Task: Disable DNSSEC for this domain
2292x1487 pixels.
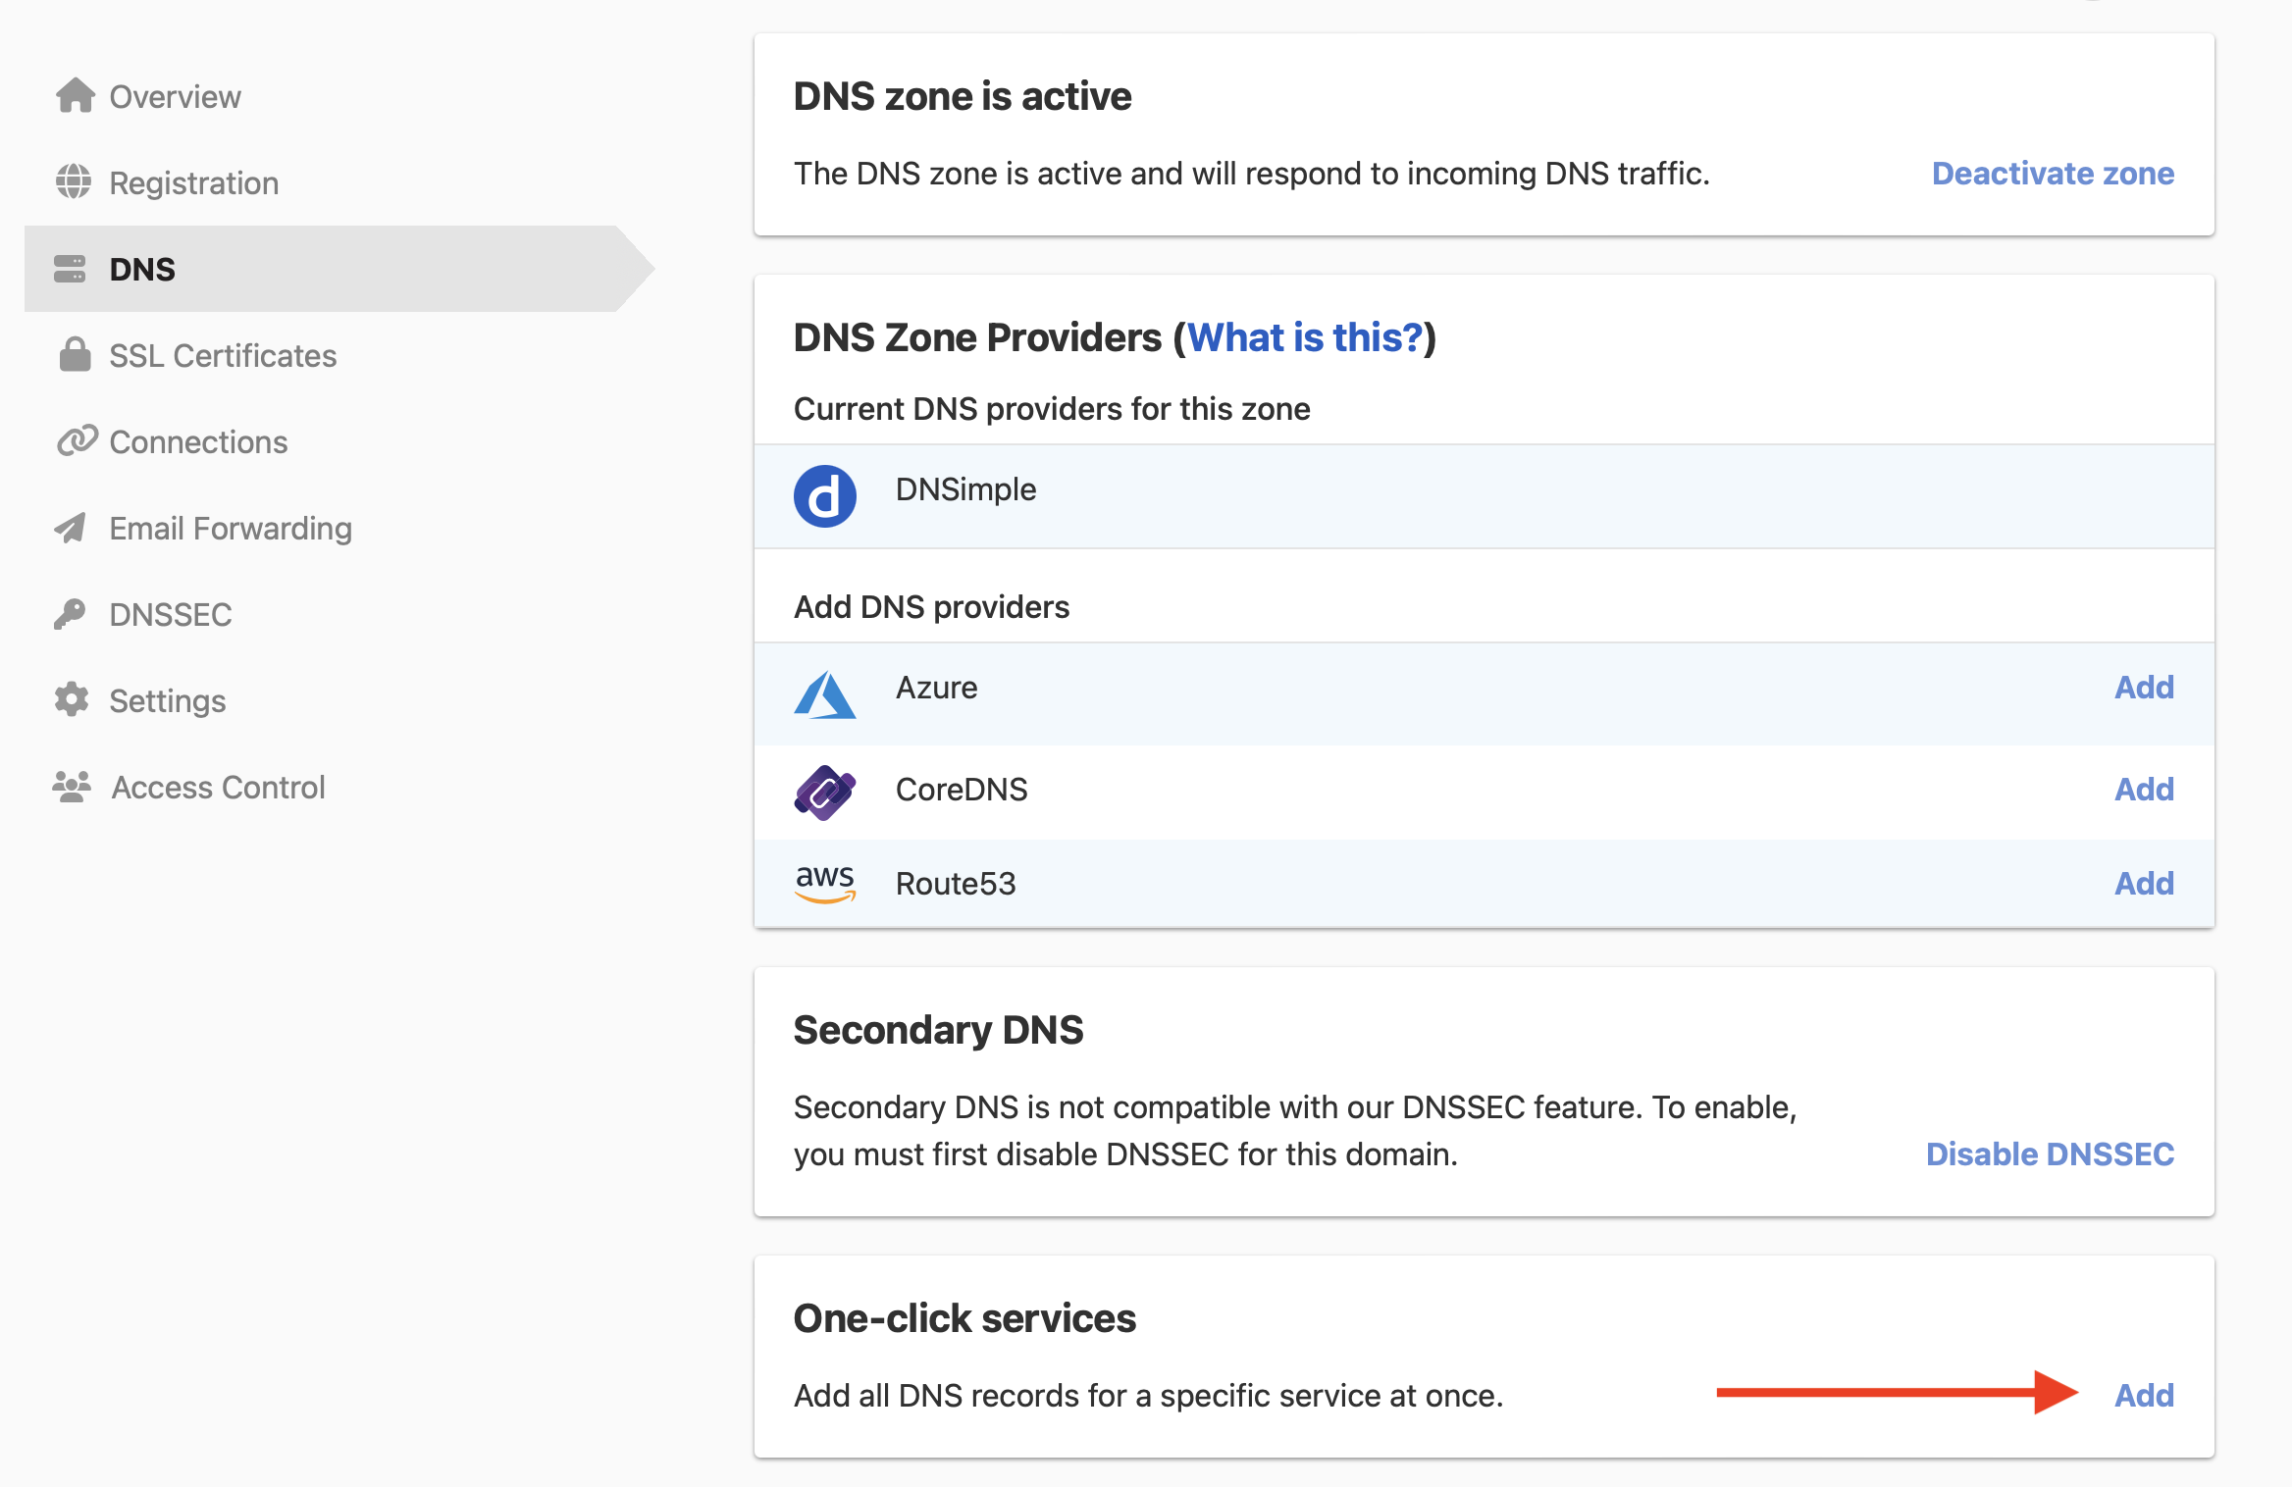Action: 2050,1154
